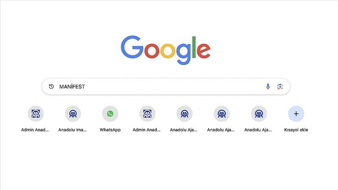Image resolution: width=338 pixels, height=190 pixels.
Task: Click the colorful Google logo
Action: click(165, 50)
